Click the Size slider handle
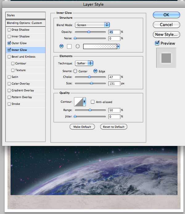This screenshot has width=185, height=214. point(92,83)
